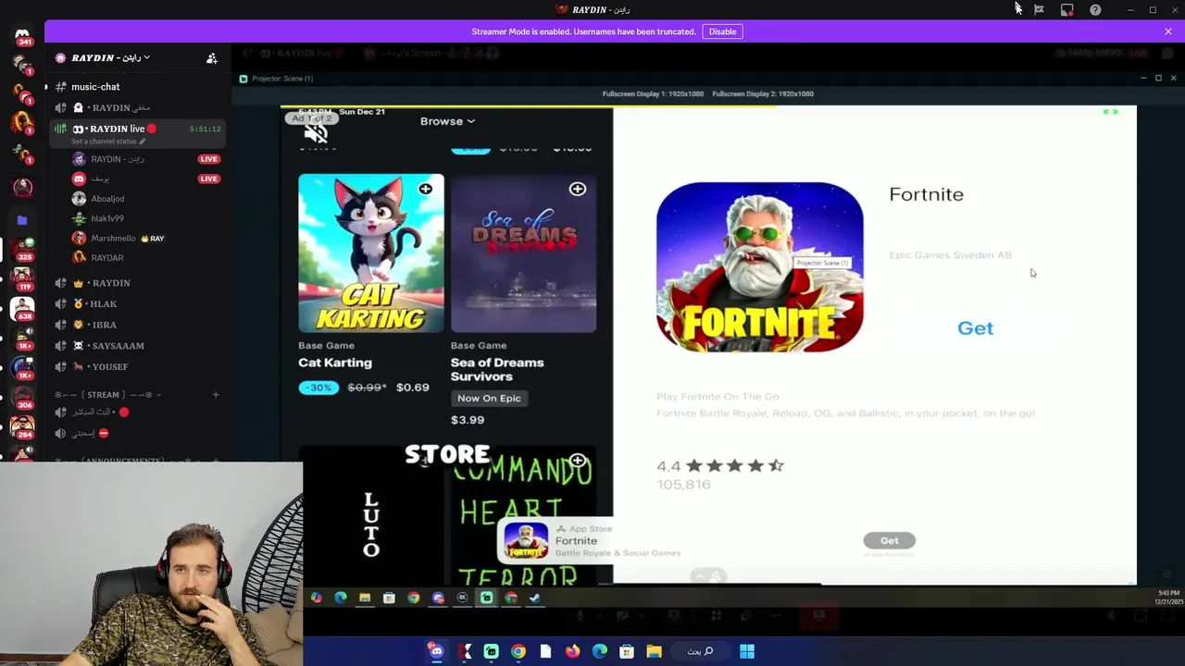Open Microsoft Store from Windows taskbar
Viewport: 1185px width, 666px height.
pos(627,651)
